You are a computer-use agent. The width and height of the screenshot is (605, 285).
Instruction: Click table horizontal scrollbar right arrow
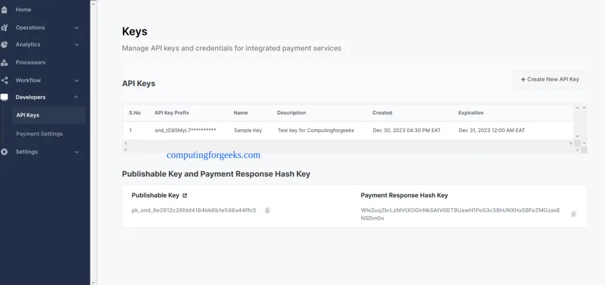pyautogui.click(x=571, y=143)
